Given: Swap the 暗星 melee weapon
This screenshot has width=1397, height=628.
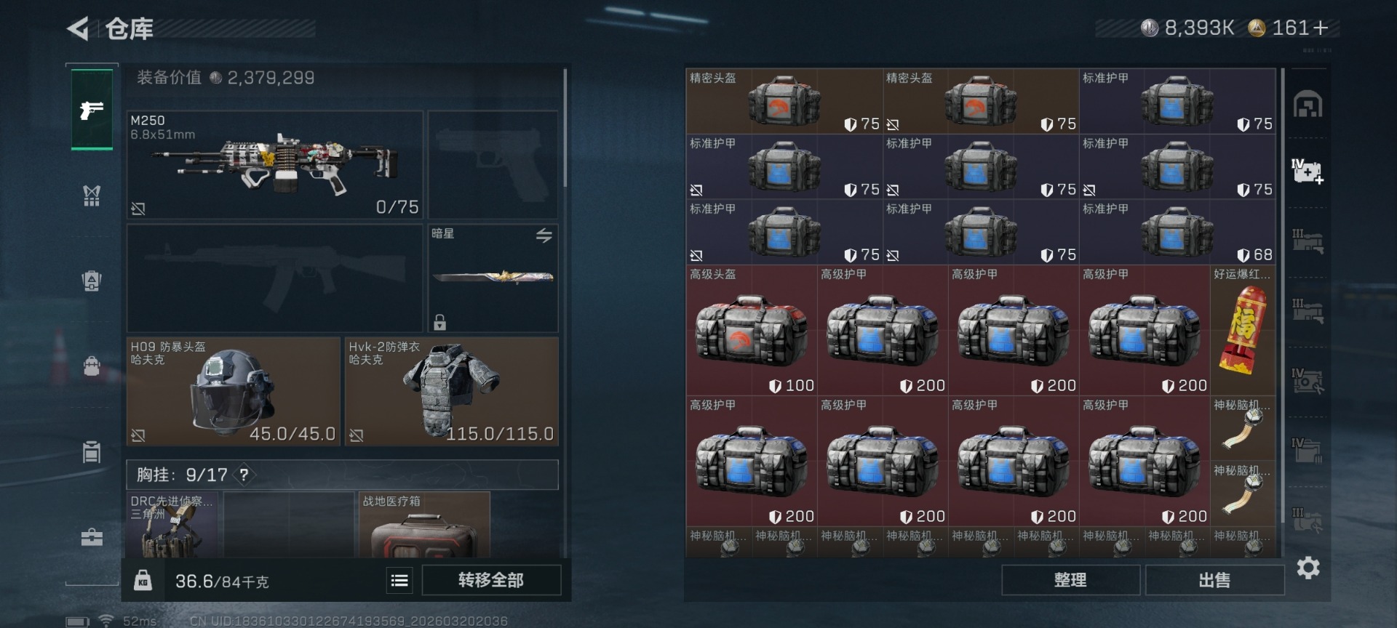Looking at the screenshot, I should 544,235.
